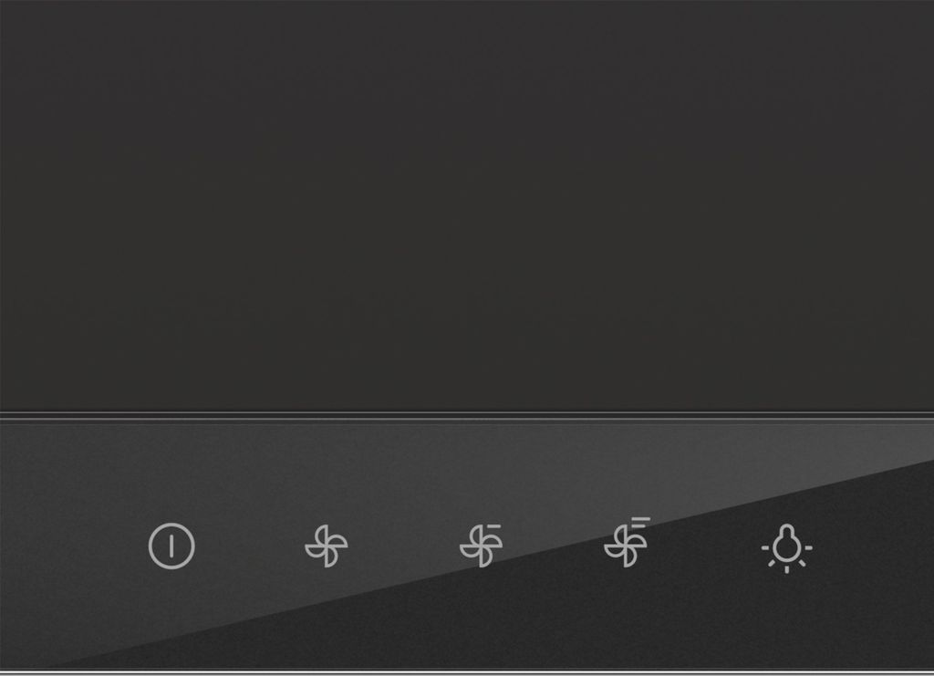The height and width of the screenshot is (676, 934).
Task: Tap the light bulb icon
Action: pyautogui.click(x=787, y=548)
